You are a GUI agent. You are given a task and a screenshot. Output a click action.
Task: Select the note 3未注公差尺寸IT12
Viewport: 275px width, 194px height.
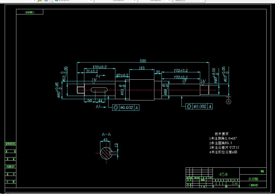point(224,147)
